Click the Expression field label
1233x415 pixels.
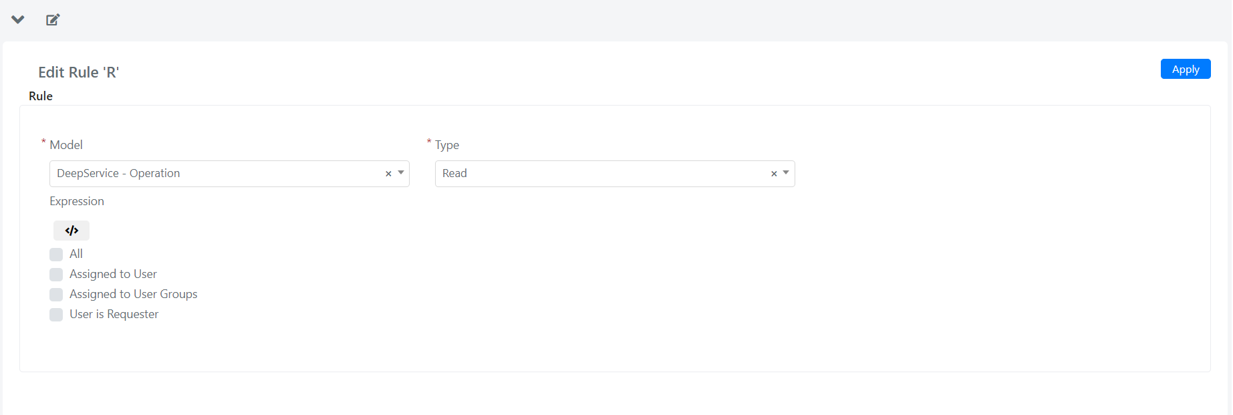point(77,201)
